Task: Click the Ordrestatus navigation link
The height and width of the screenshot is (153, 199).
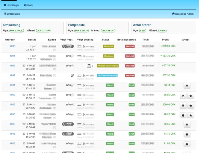Action: pyautogui.click(x=12, y=14)
